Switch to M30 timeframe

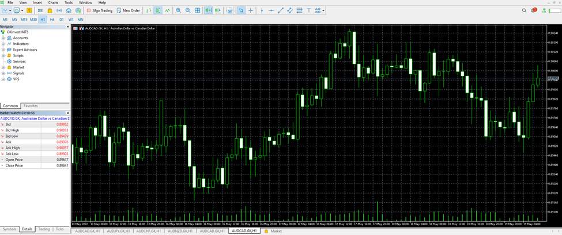click(33, 20)
